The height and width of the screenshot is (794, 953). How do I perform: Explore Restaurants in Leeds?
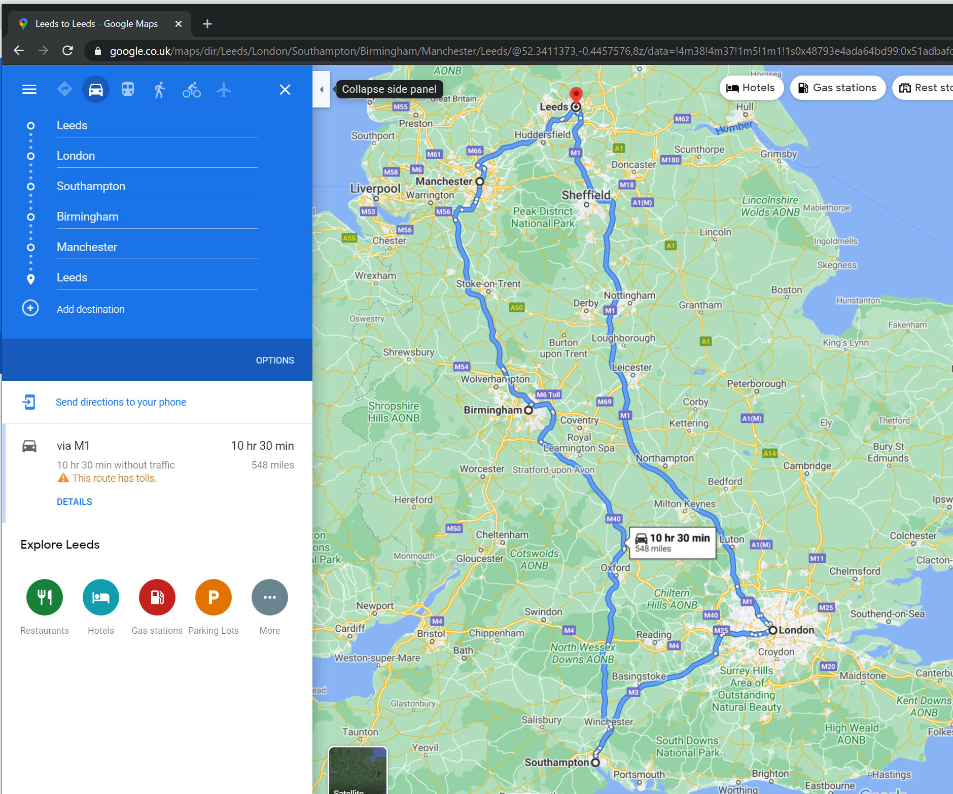tap(45, 597)
